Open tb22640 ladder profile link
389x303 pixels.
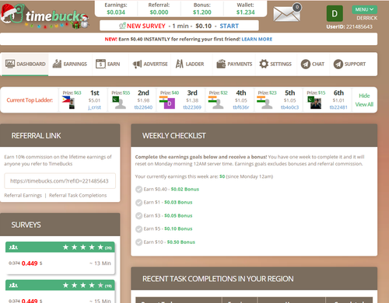[x=143, y=107]
